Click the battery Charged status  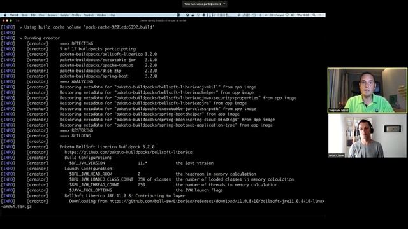tap(277, 15)
